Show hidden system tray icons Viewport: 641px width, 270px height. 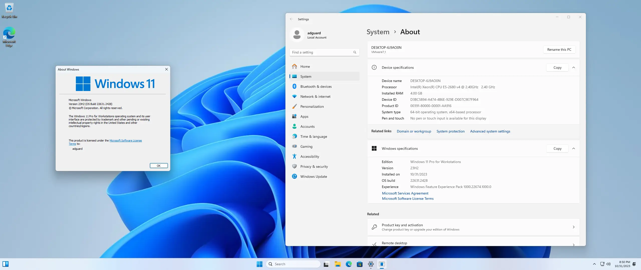click(594, 264)
